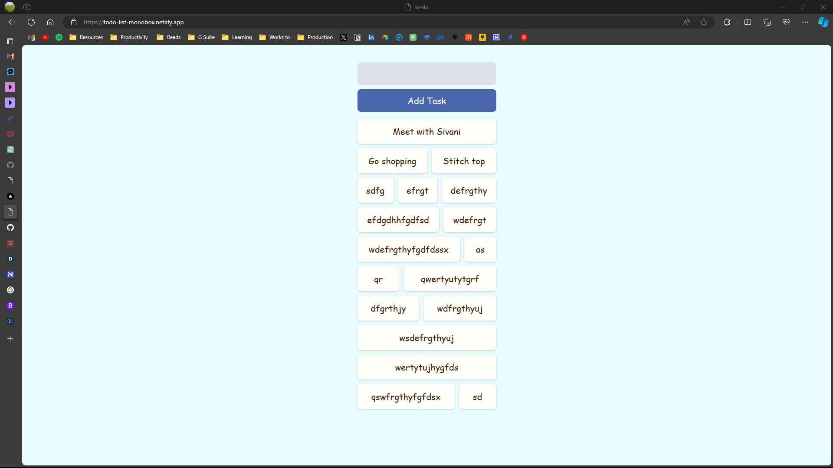
Task: Switch to the GitHub vertical tab
Action: coord(10,227)
